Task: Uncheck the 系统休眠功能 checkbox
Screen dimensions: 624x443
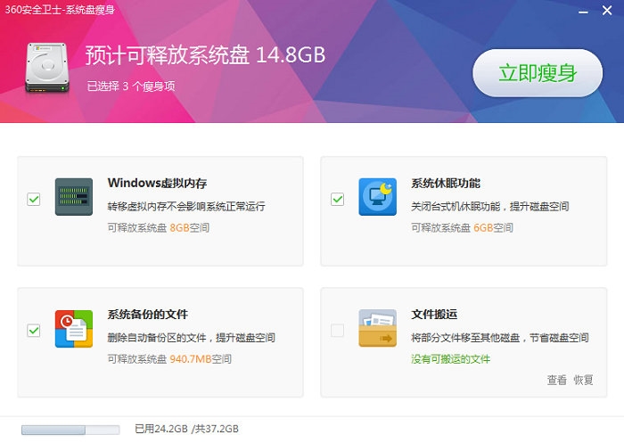Action: 337,199
